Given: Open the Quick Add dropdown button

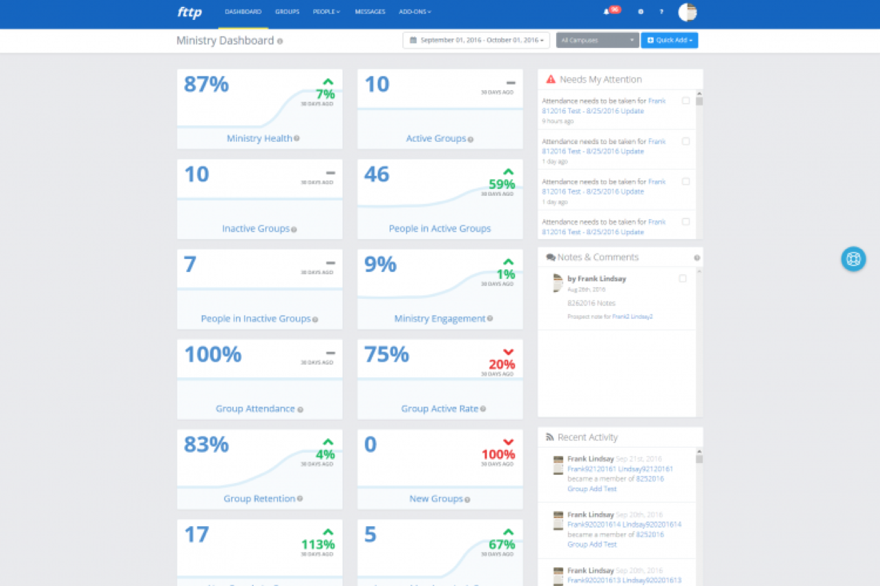Looking at the screenshot, I should pyautogui.click(x=670, y=41).
